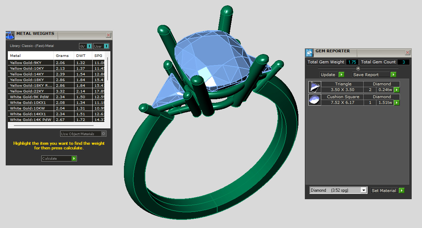Click the 1.51tw weight value

[385, 102]
